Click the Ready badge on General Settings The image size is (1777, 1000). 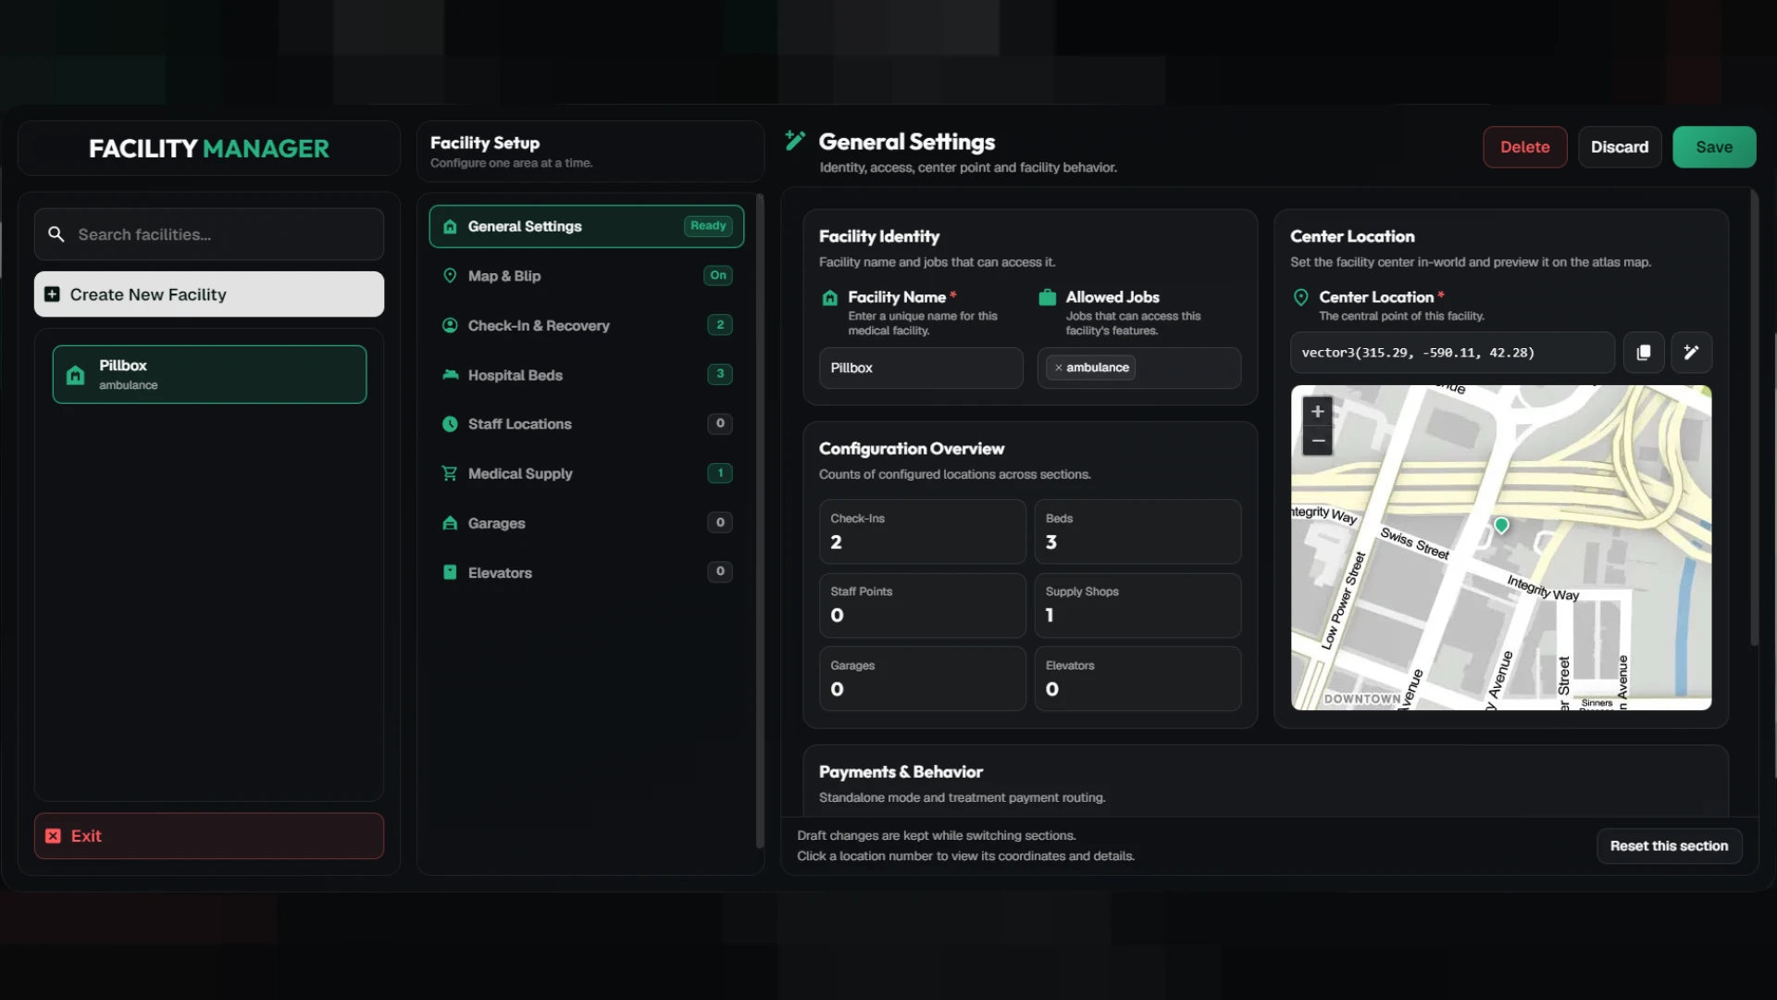pyautogui.click(x=708, y=226)
